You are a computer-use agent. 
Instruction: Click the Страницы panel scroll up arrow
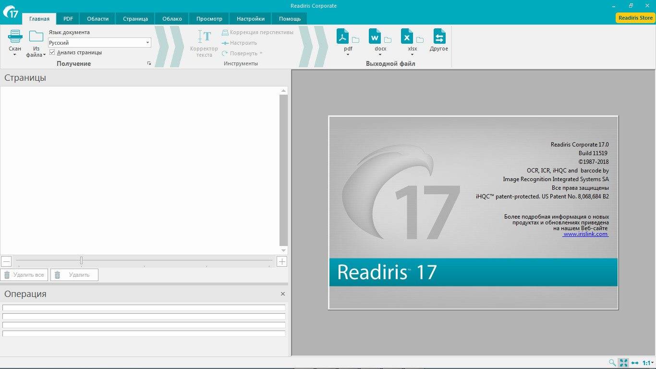pyautogui.click(x=283, y=90)
